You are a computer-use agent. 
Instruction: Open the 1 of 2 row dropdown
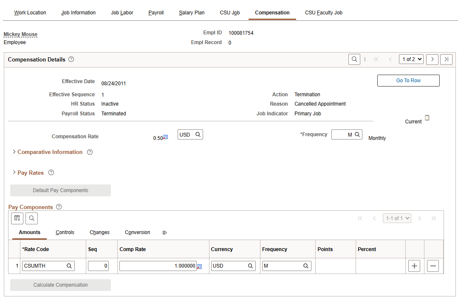411,59
